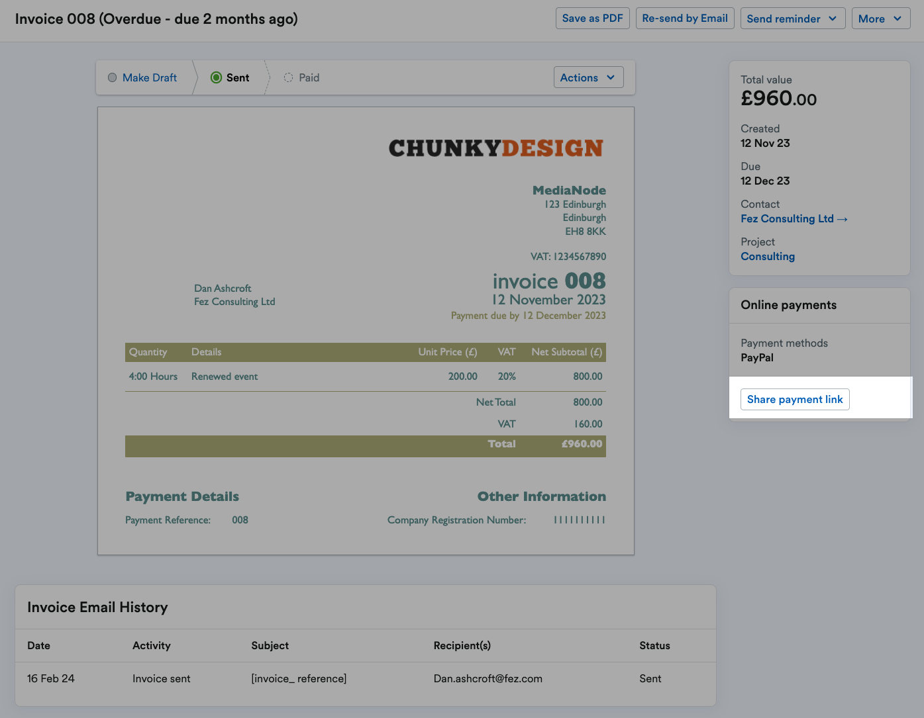
Task: Open the More dropdown menu
Action: (880, 19)
